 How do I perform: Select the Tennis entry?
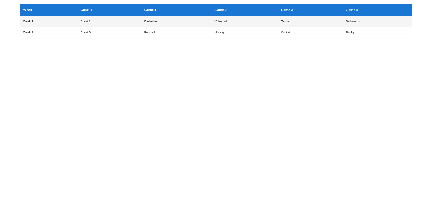click(x=285, y=21)
